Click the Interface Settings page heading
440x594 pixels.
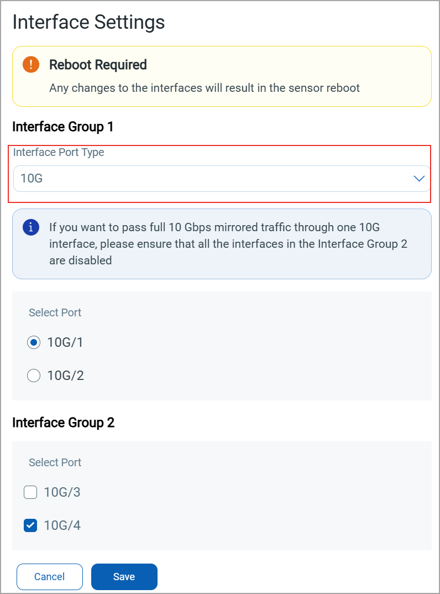pyautogui.click(x=88, y=22)
